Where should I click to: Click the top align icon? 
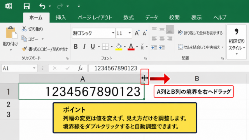click(x=154, y=29)
